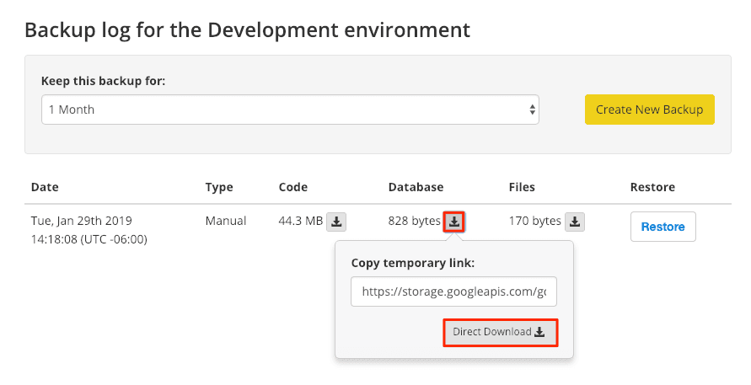Click the Date column header
The height and width of the screenshot is (385, 751).
tap(45, 187)
